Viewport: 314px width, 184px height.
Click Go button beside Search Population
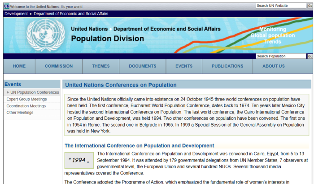pos(310,57)
